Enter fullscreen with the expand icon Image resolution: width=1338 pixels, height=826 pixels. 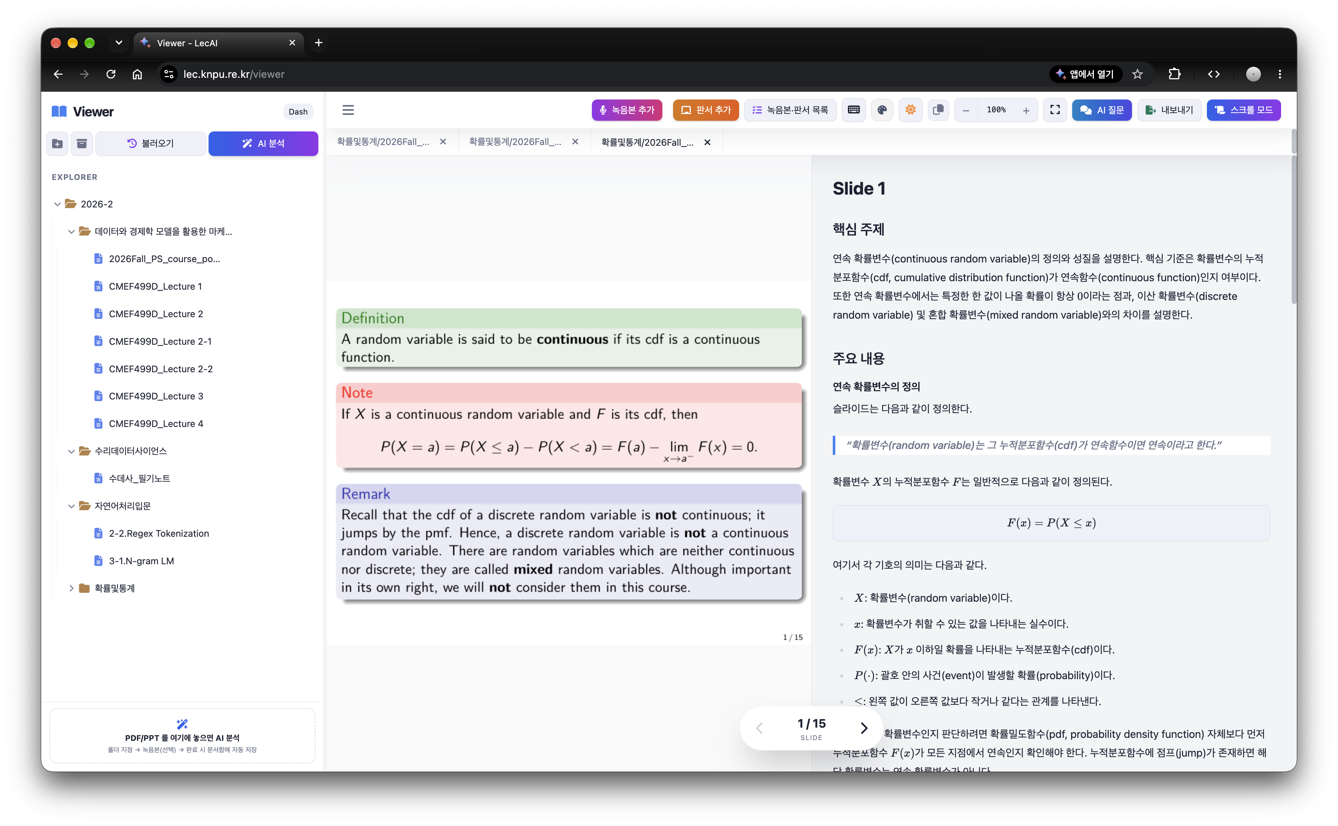point(1055,110)
